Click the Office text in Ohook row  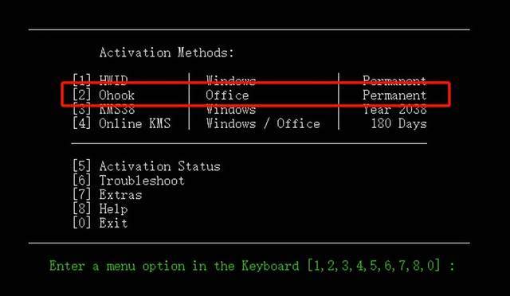tap(227, 95)
